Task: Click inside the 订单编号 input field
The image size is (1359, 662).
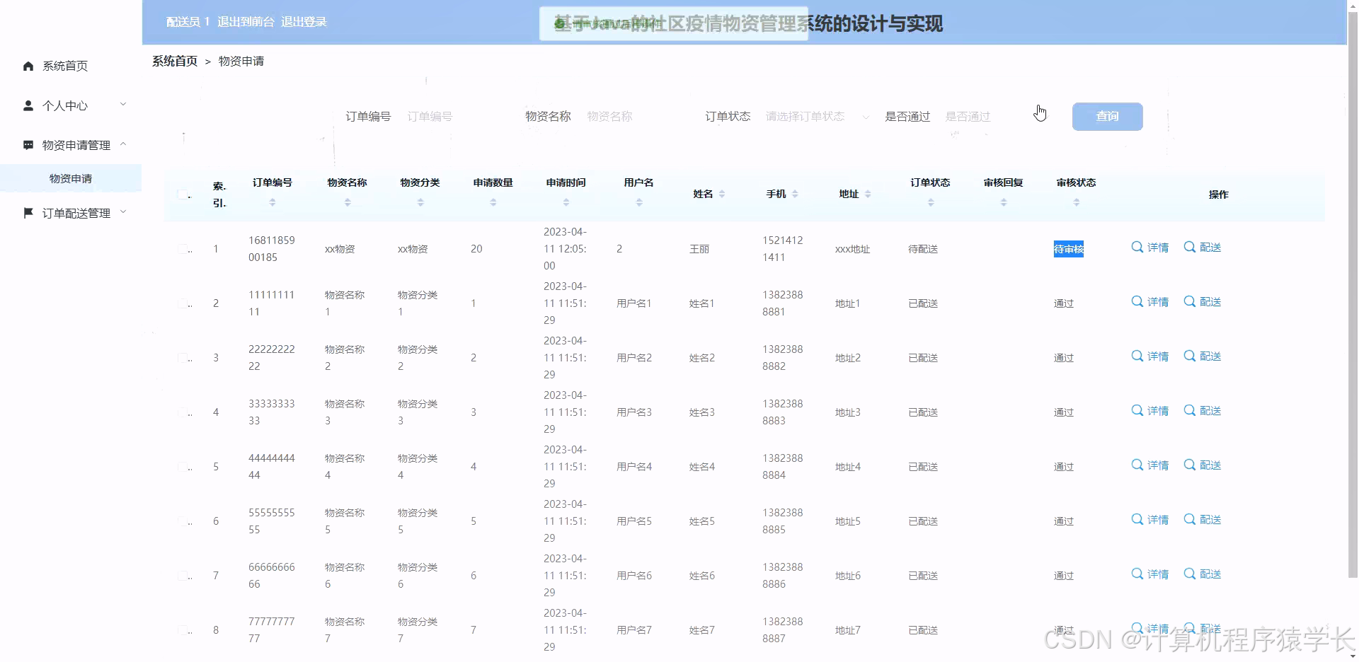Action: tap(453, 116)
